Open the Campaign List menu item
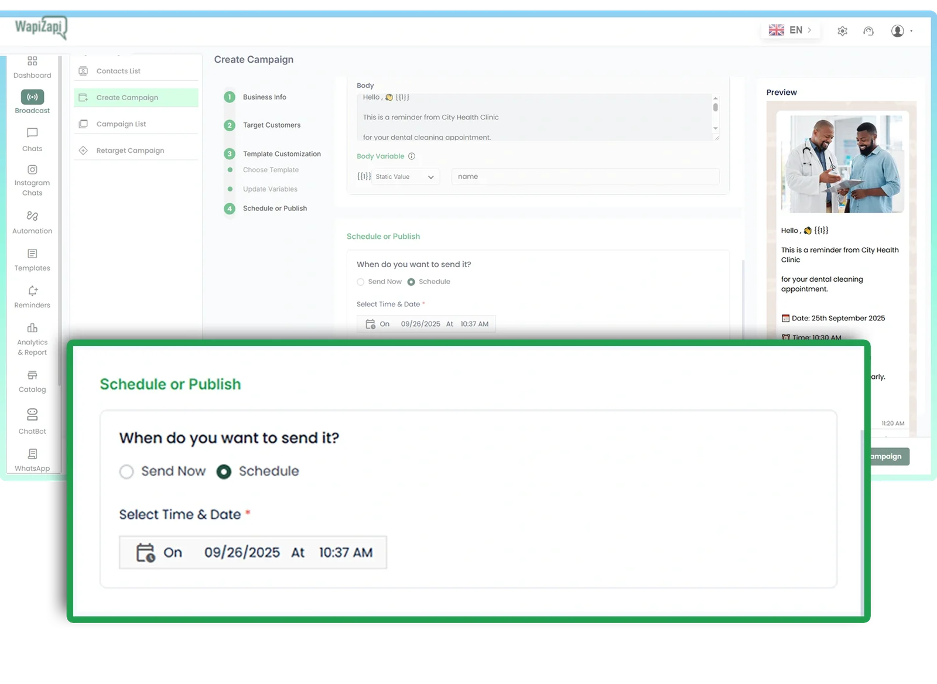Viewport: 937px width, 684px height. coord(121,124)
